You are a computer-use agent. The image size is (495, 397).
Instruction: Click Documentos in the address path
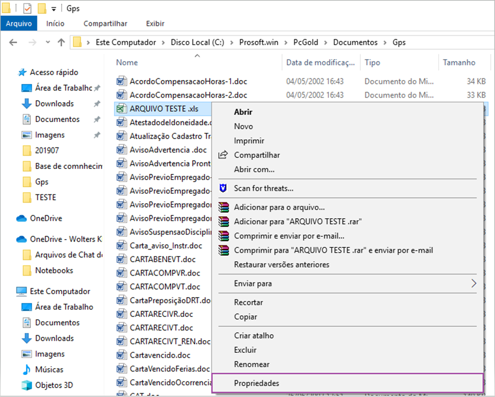pos(355,43)
